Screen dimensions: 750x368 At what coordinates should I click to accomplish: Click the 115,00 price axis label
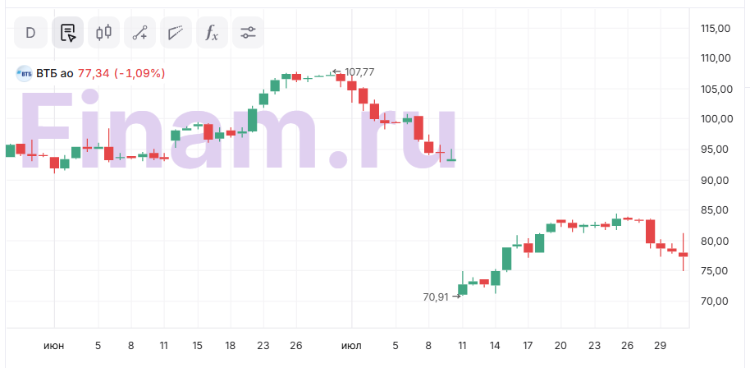(x=715, y=28)
